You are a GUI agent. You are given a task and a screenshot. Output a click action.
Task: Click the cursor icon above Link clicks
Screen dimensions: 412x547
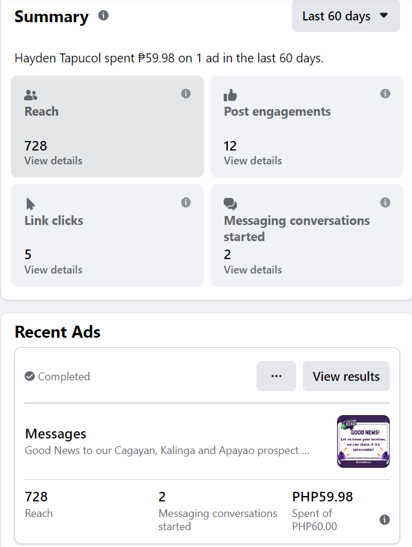(x=30, y=204)
